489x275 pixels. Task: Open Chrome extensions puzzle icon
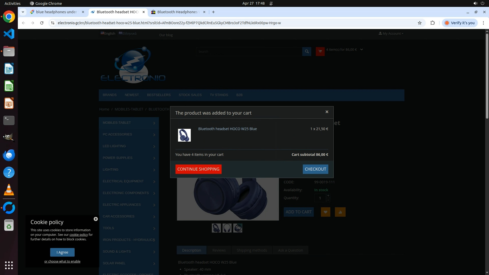(x=432, y=23)
